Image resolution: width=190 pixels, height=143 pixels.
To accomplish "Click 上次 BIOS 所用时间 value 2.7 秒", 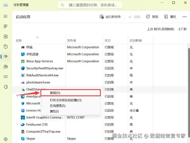I will [x=182, y=29].
